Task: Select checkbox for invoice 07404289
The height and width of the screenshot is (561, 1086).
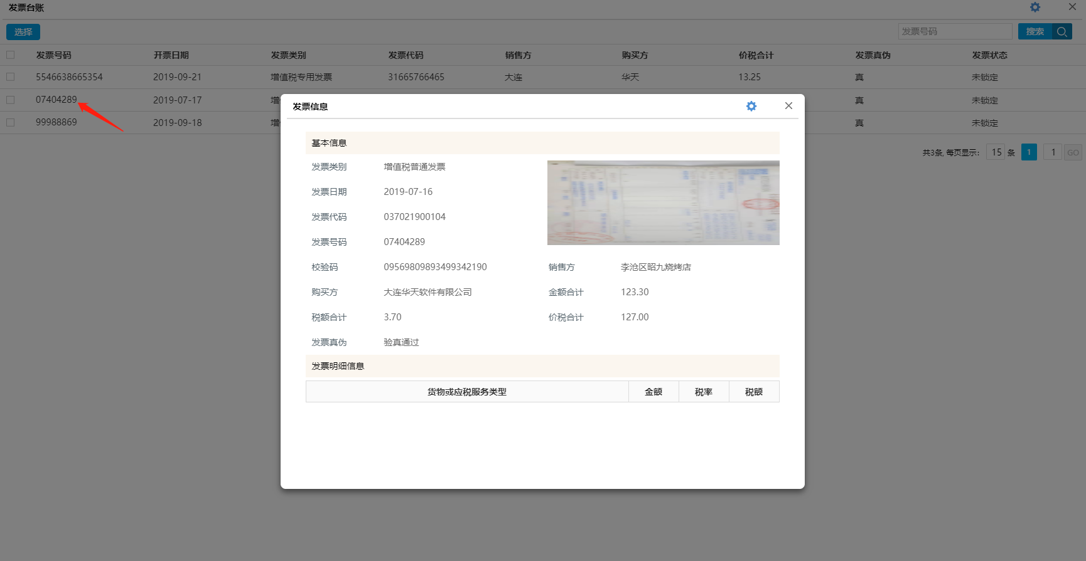Action: tap(11, 100)
